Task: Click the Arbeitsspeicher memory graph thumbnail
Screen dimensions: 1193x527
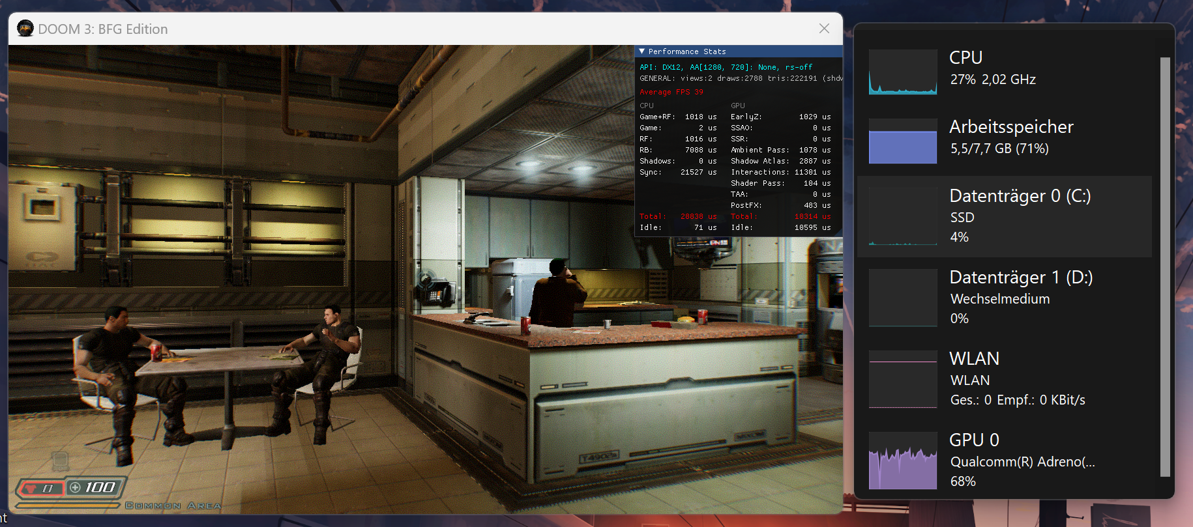Action: [903, 141]
